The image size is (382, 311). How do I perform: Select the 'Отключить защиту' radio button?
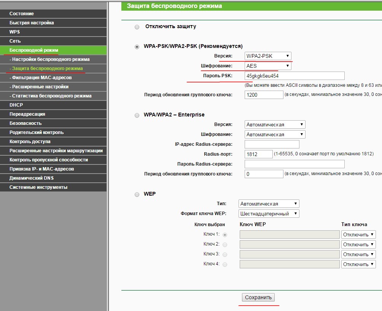137,27
